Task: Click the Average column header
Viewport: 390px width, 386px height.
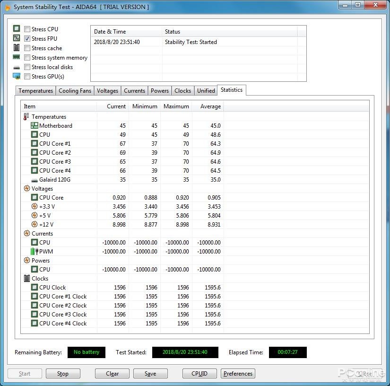Action: pos(208,106)
